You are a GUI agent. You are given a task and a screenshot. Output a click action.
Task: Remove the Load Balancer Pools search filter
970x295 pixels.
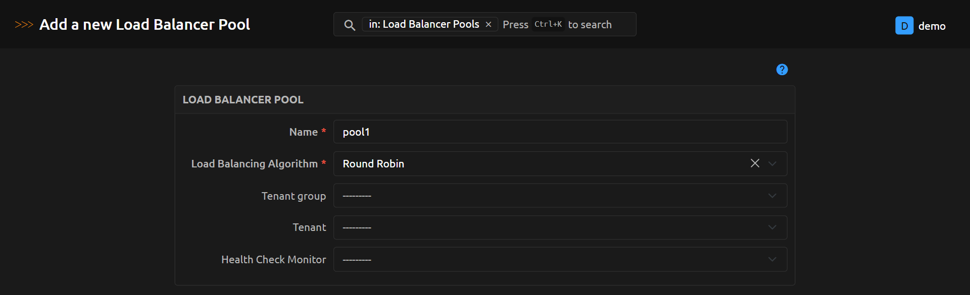[489, 24]
